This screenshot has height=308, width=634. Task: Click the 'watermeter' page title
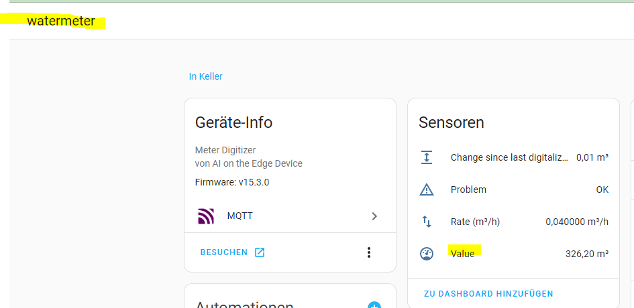coord(61,21)
